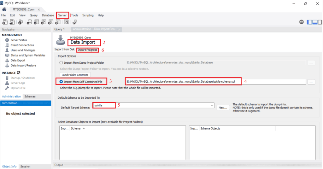Open an SQL script file icon
Screen dimensions: 323x169
[12, 22]
